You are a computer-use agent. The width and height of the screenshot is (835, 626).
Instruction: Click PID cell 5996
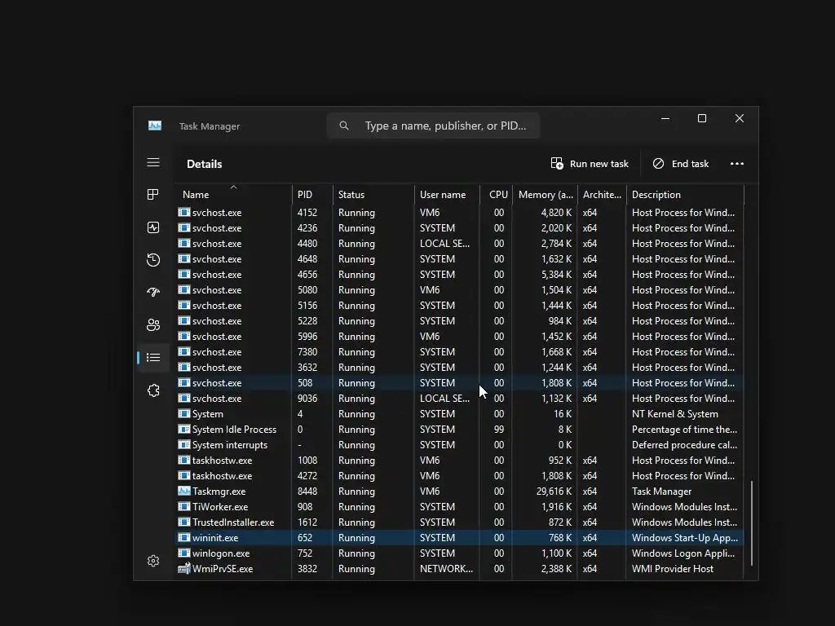click(307, 336)
